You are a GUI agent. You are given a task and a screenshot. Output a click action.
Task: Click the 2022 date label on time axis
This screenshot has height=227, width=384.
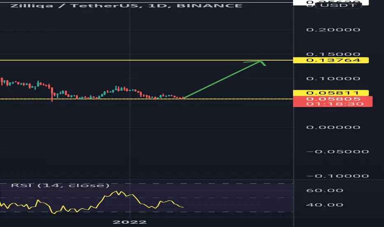click(129, 222)
